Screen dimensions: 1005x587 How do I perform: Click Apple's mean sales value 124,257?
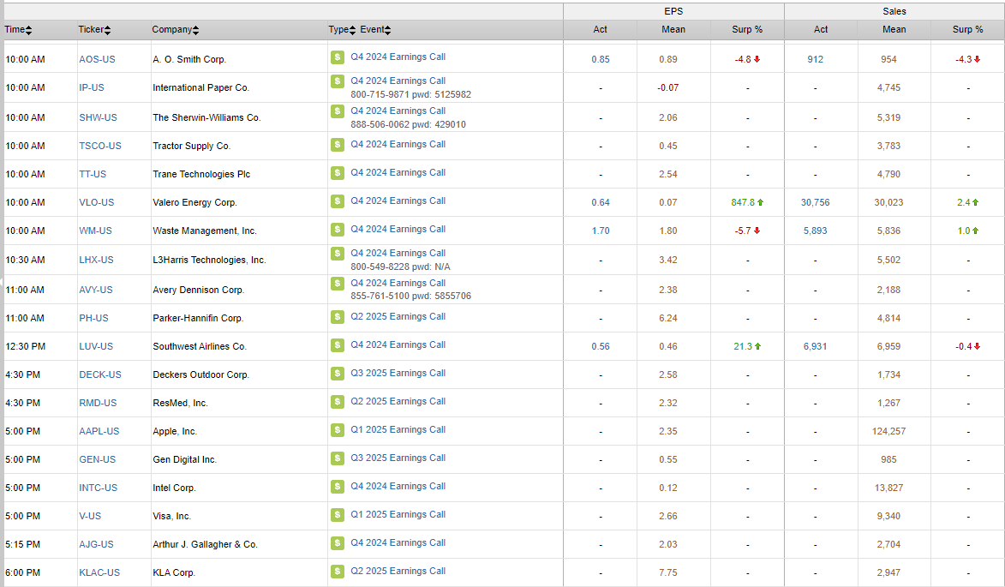click(889, 431)
